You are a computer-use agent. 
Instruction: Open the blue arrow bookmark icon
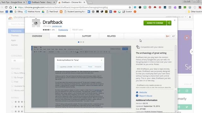tap(89, 12)
